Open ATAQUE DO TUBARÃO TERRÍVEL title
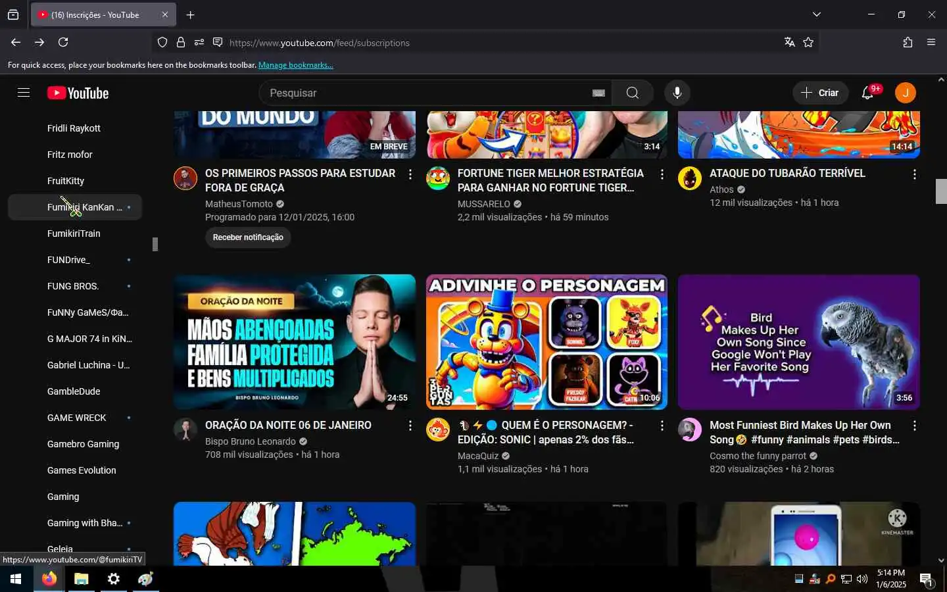This screenshot has height=592, width=947. coord(787,173)
